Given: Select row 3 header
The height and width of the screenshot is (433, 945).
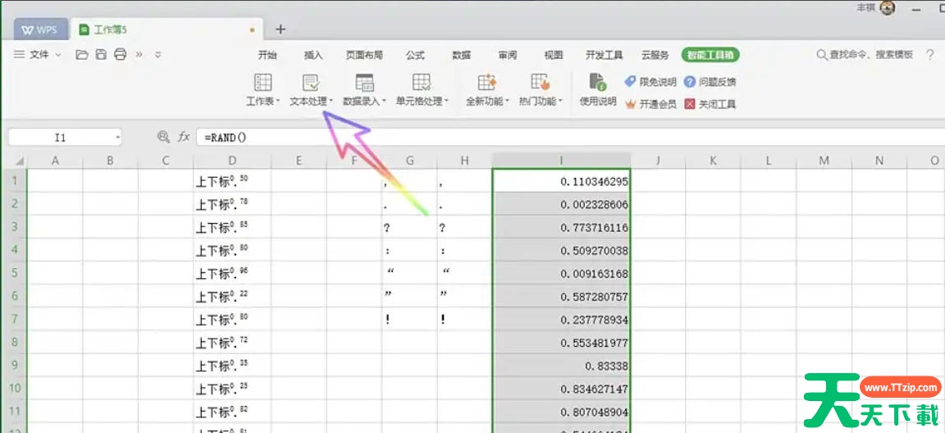Looking at the screenshot, I should point(14,227).
